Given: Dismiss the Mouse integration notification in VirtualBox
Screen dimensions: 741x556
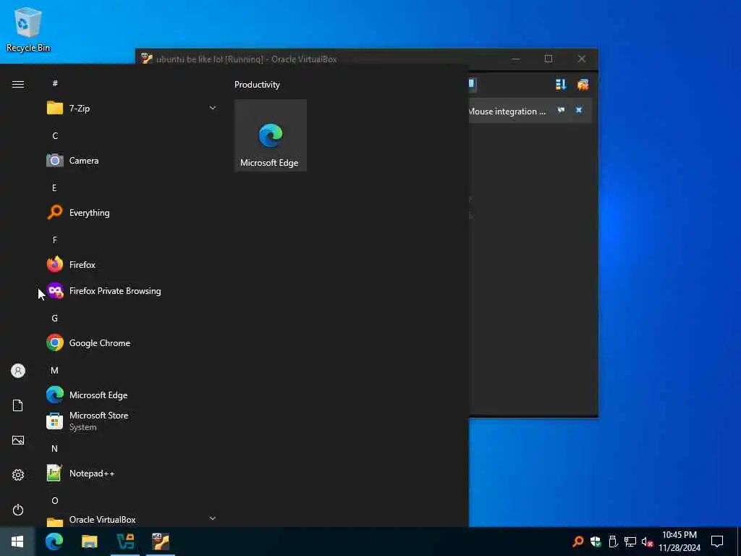Looking at the screenshot, I should (x=579, y=110).
